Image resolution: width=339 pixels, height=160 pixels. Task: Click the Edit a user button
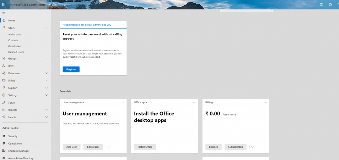pos(93,147)
